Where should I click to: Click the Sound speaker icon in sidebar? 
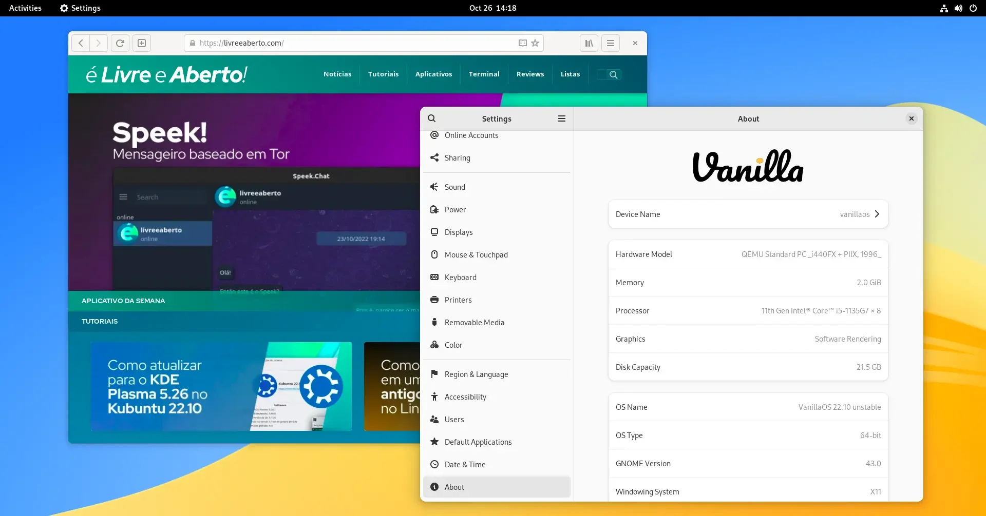pyautogui.click(x=434, y=187)
